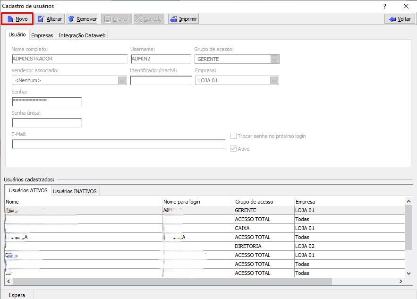Select the GERENTE row in the users table
Viewport: 417px width, 299px height.
point(205,210)
